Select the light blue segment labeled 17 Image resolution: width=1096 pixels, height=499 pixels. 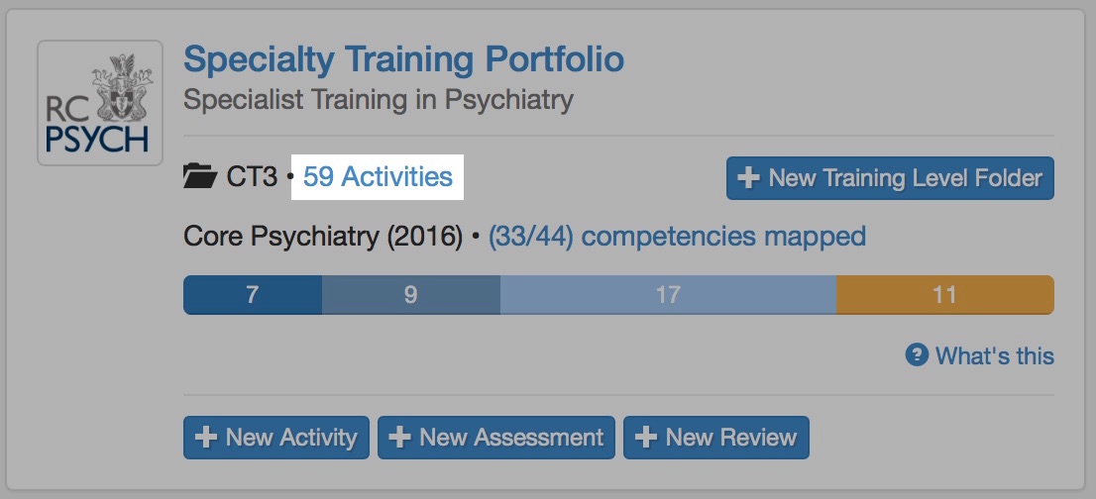pos(668,295)
